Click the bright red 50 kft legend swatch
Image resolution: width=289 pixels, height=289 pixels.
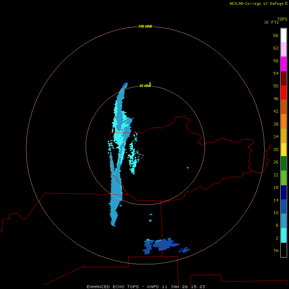284,92
